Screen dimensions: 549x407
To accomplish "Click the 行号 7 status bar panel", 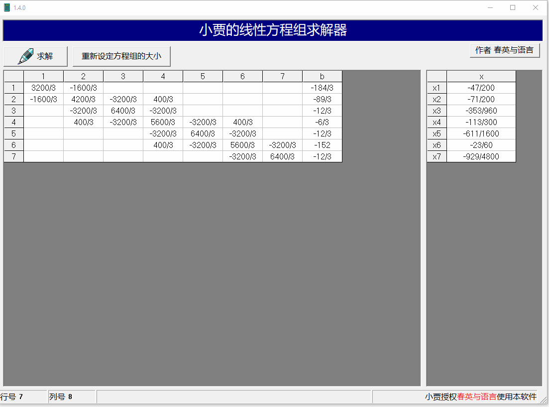I will point(23,397).
